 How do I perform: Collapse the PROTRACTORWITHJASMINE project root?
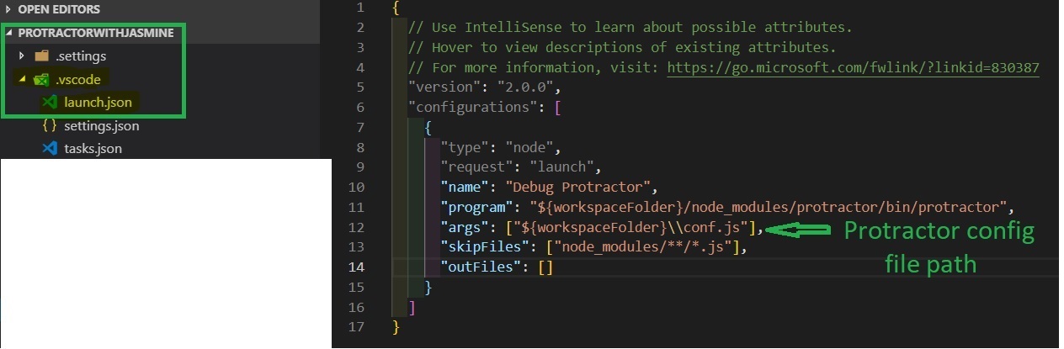click(10, 32)
